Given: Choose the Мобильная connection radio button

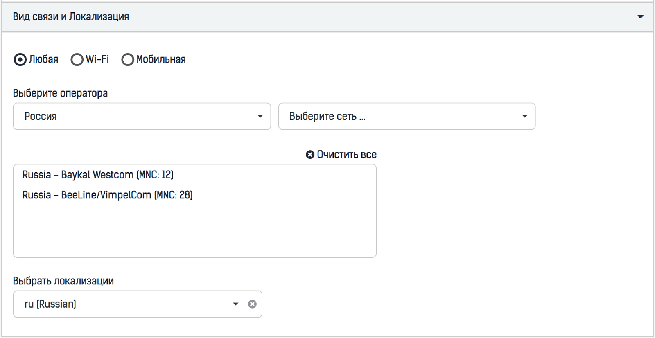Looking at the screenshot, I should [127, 60].
